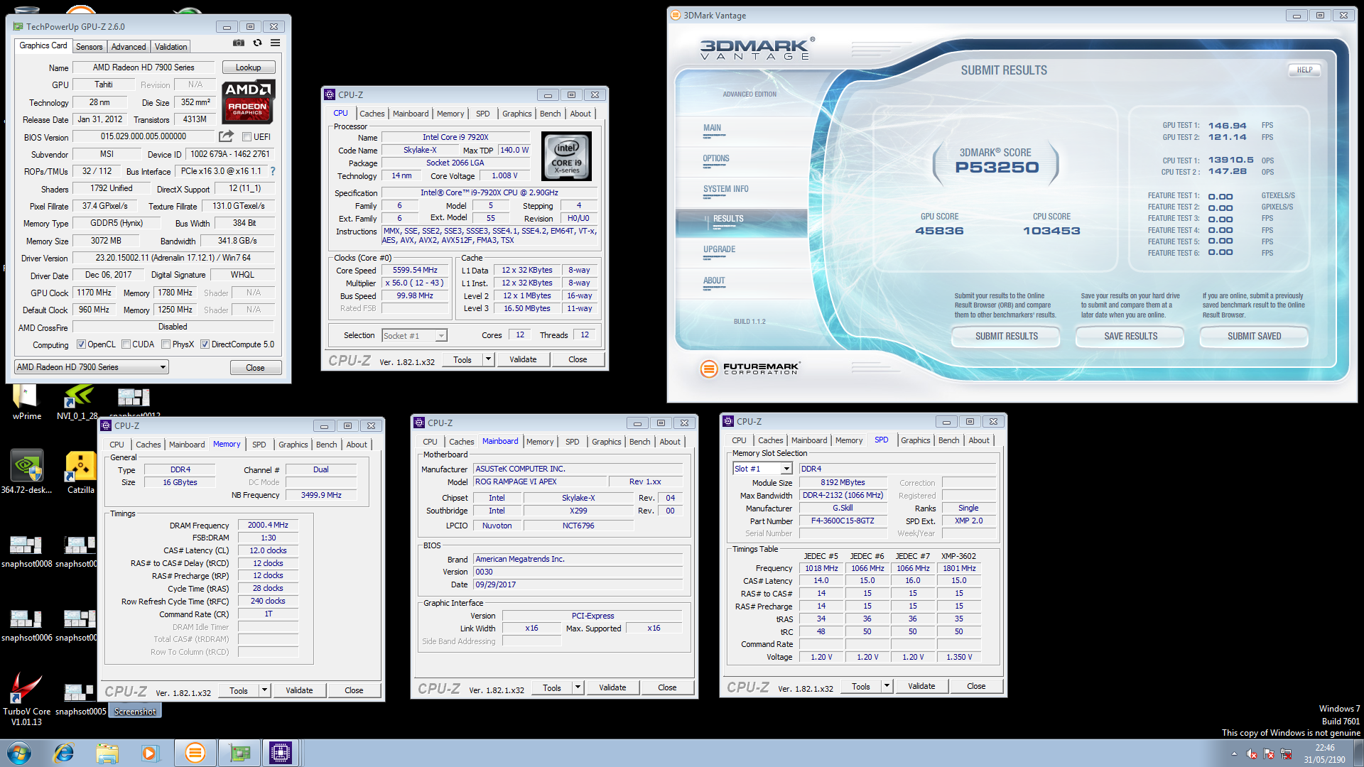Click the Close button in GPU-Z
Image resolution: width=1364 pixels, height=767 pixels.
click(256, 367)
